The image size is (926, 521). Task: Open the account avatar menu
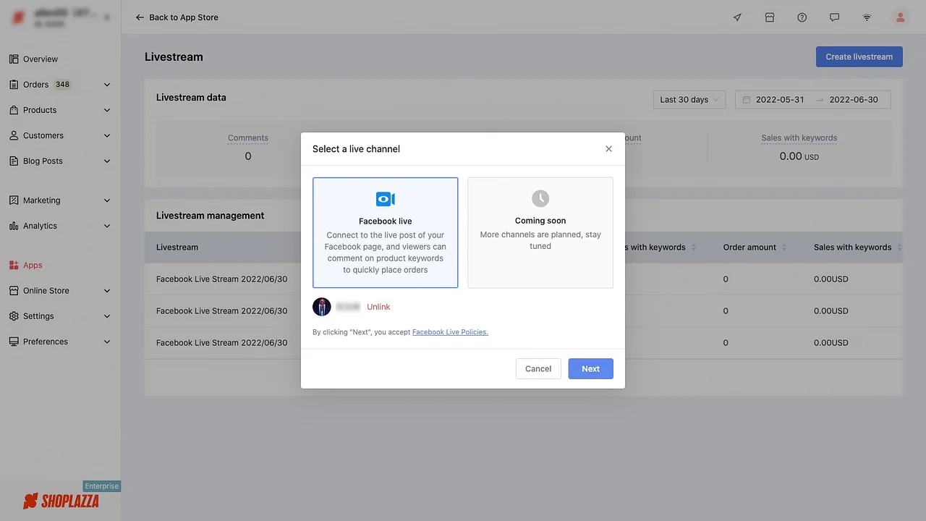pyautogui.click(x=900, y=17)
